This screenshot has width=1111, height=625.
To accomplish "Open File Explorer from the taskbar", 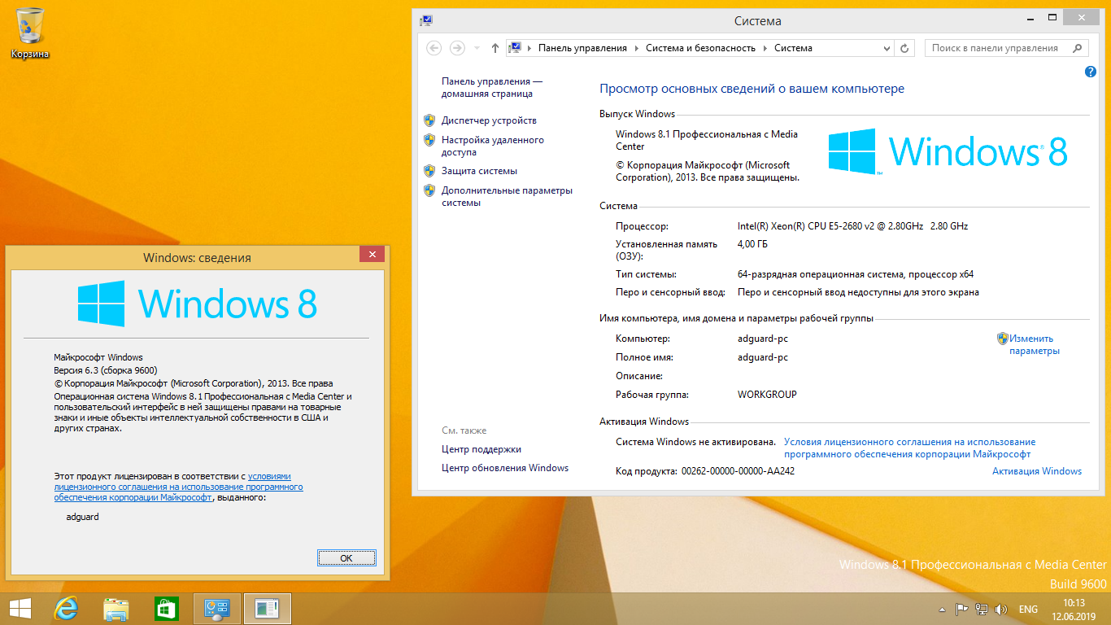I will pos(116,609).
